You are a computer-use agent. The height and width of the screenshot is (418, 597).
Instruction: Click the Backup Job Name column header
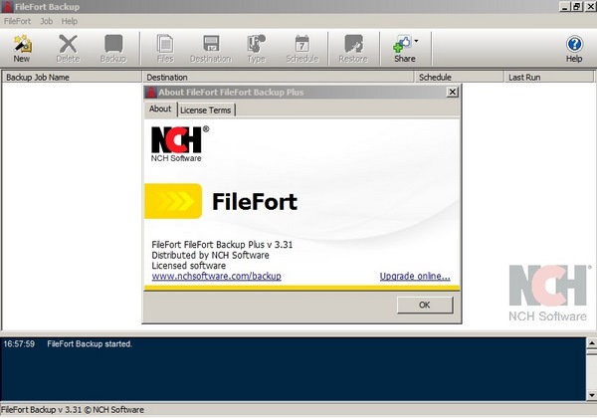72,77
